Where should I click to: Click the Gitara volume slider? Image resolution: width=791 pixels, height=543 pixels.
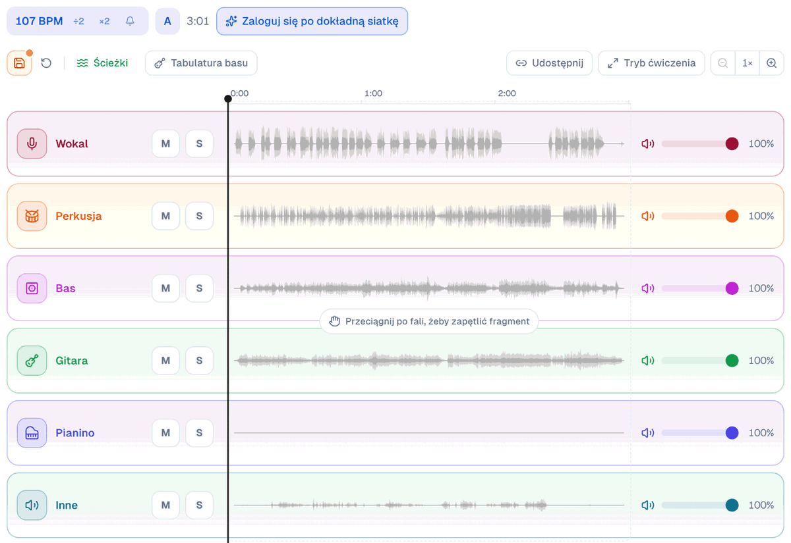pos(699,361)
